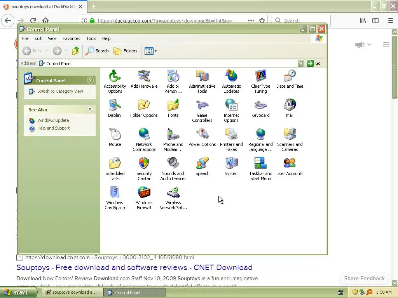Open Firefox hamburger menu
Image resolution: width=398 pixels, height=298 pixels.
tap(391, 21)
